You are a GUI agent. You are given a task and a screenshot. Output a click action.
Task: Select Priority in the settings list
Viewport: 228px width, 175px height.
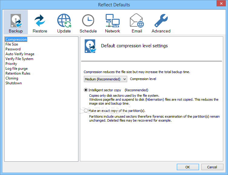click(x=11, y=64)
